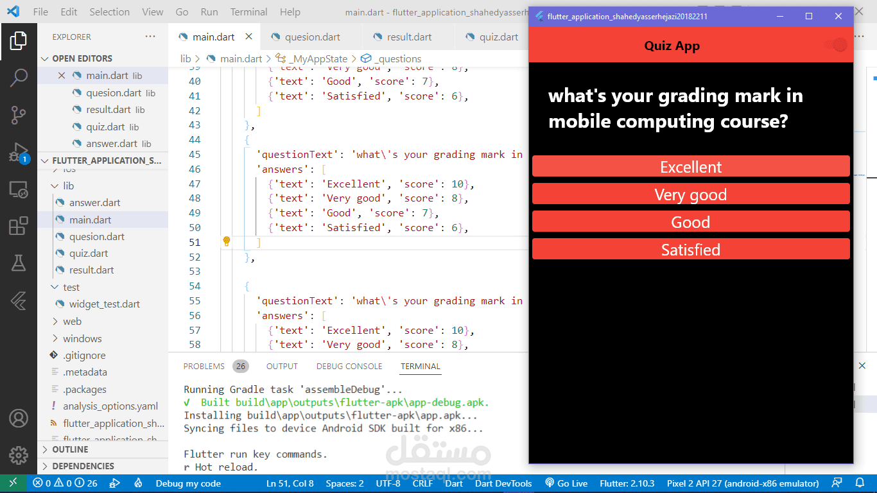Click Debug my code in status bar

188,483
